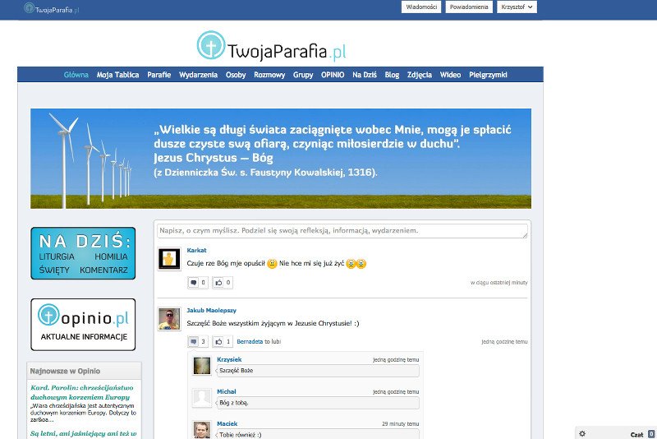Open the opinio.pl Aktualne Informacje banner

(83, 325)
